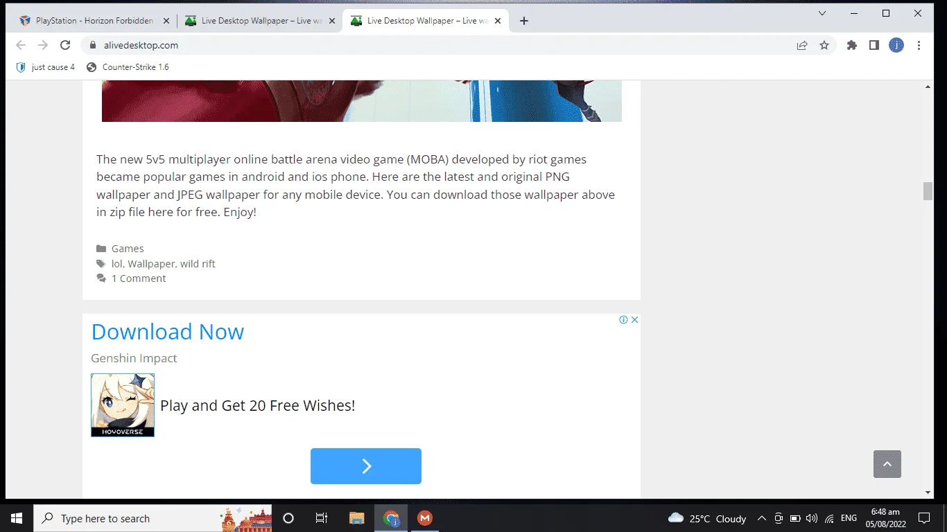Open Chrome three-dot menu
Viewport: 947px width, 532px height.
(x=919, y=45)
